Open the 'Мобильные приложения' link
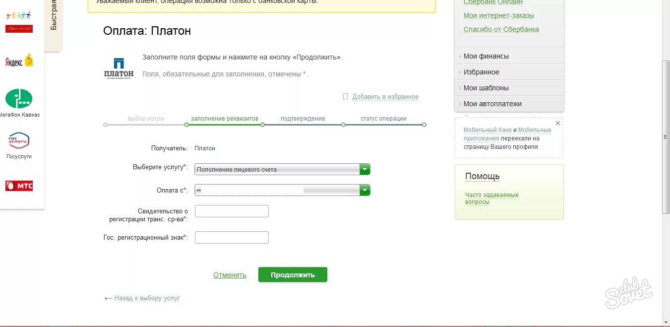This screenshot has width=670, height=327. [507, 134]
